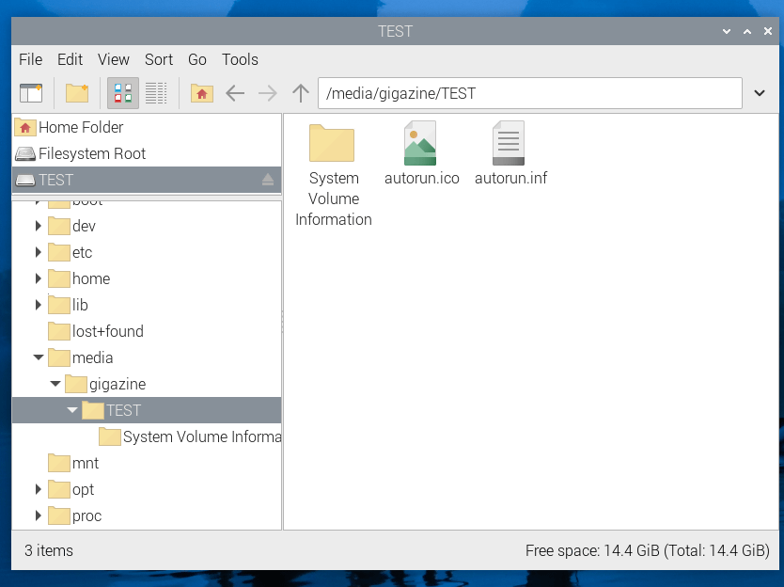Open the autorun.ico image file
The width and height of the screenshot is (784, 587).
coord(420,143)
